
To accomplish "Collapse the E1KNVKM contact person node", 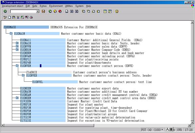I will (17, 66).
